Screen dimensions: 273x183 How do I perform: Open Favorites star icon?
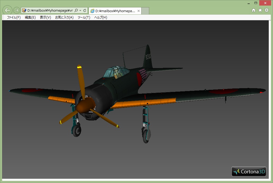coord(260,10)
